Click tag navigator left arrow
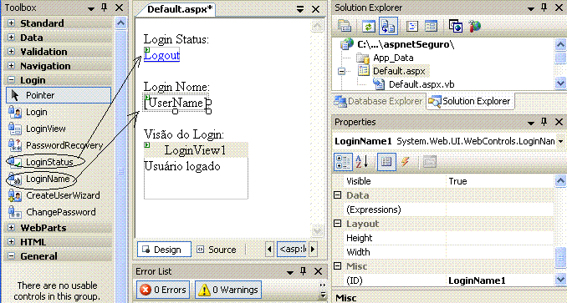This screenshot has height=303, width=567. (269, 250)
